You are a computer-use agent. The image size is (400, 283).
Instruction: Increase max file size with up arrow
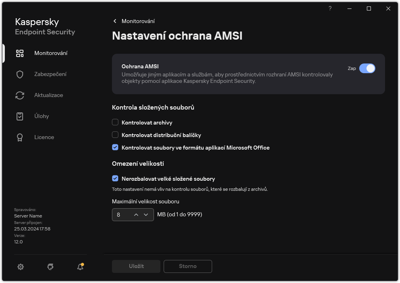(x=136, y=215)
